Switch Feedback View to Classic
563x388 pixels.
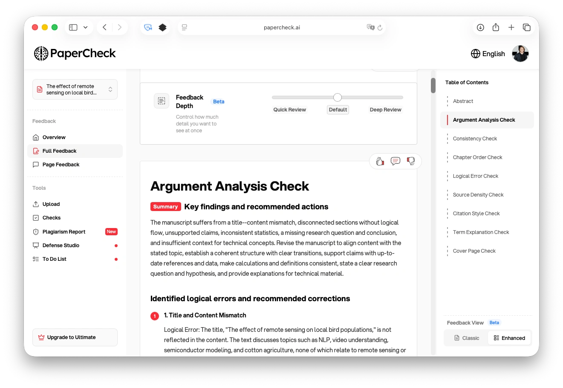[467, 338]
